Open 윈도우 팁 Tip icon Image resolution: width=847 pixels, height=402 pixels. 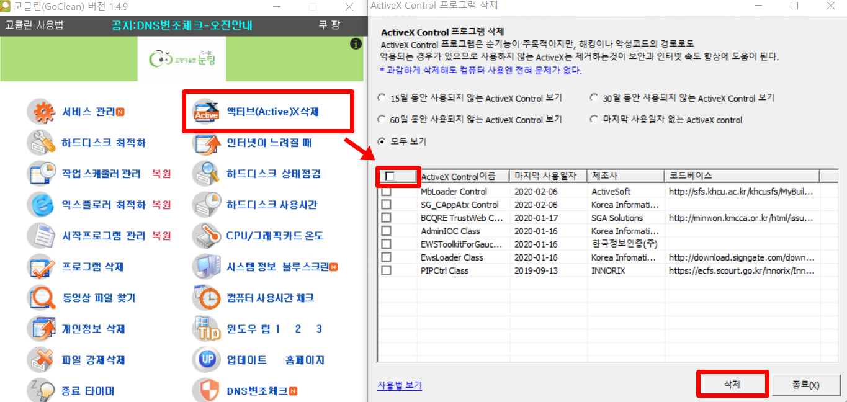click(x=207, y=329)
